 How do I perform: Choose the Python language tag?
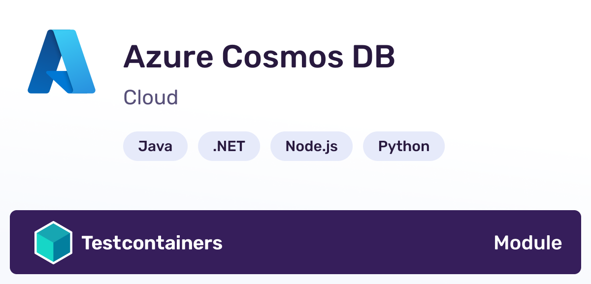tap(404, 146)
